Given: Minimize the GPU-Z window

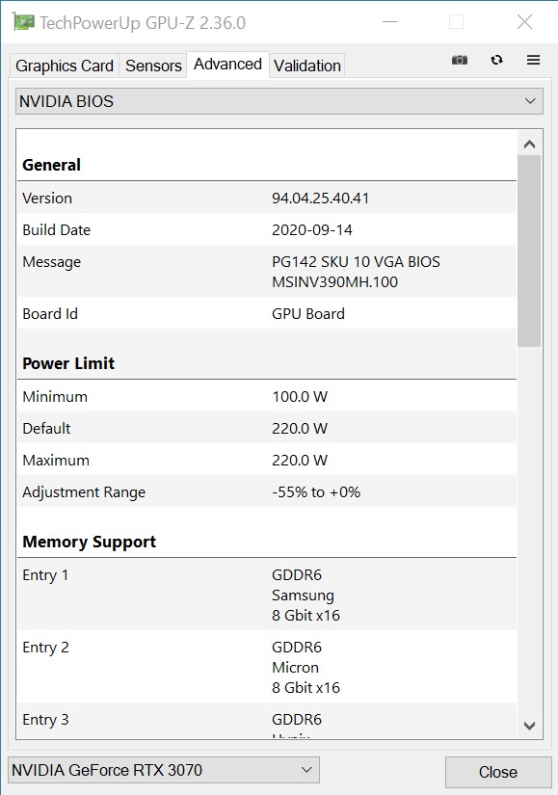Looking at the screenshot, I should (389, 22).
